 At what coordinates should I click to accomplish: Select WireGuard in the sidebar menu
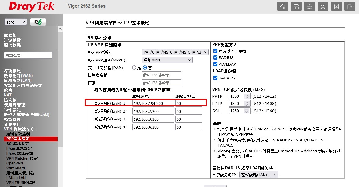pos(16,168)
